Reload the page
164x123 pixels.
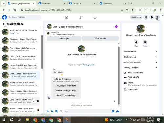pos(15,10)
